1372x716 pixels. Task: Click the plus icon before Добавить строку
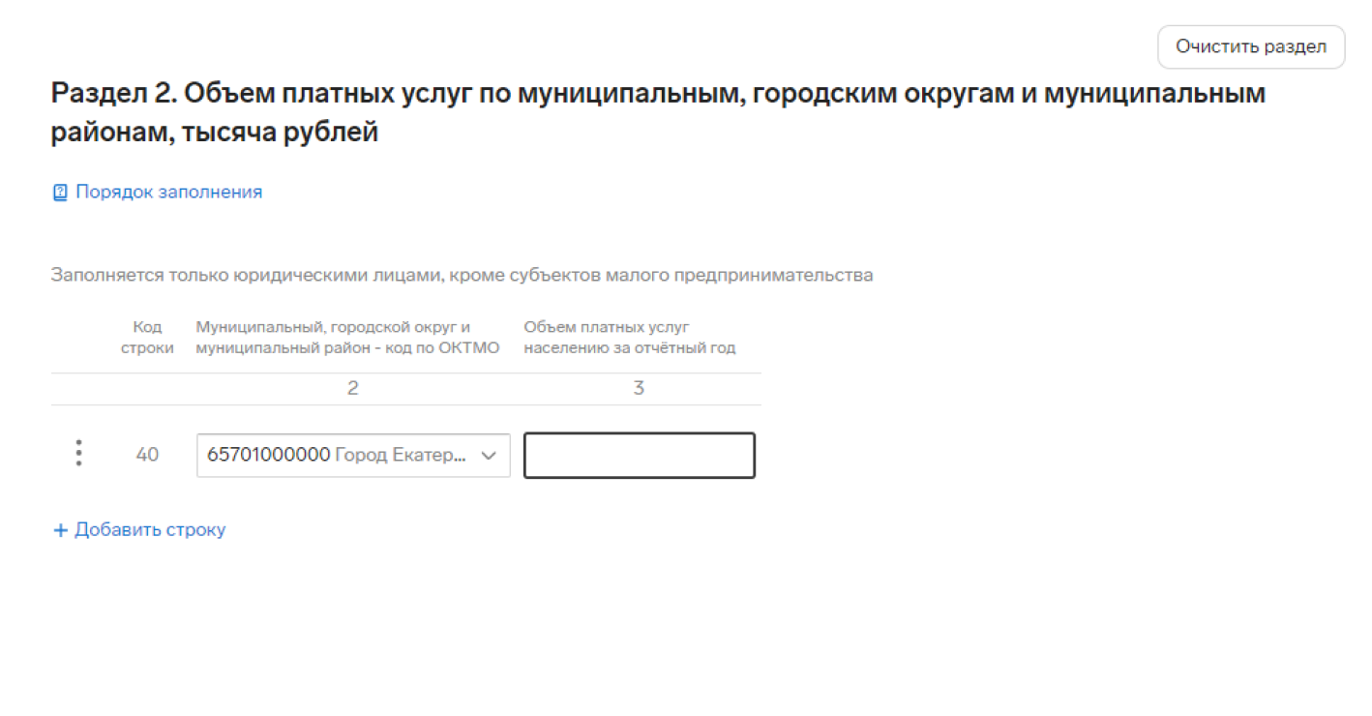click(x=60, y=530)
